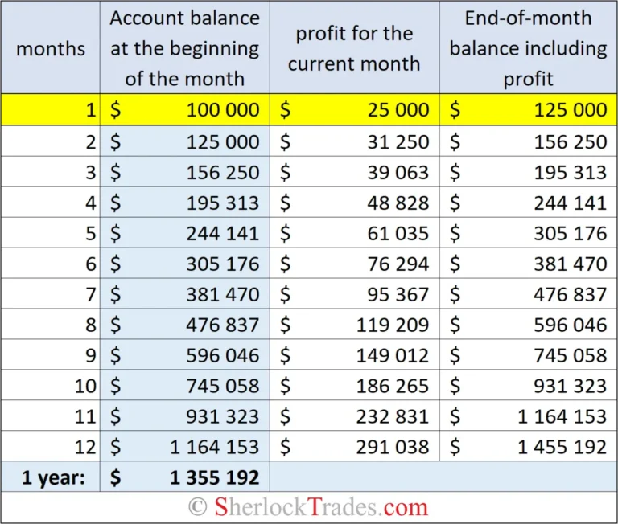Click the 1 455 192 end-of-month balance

coord(562,447)
